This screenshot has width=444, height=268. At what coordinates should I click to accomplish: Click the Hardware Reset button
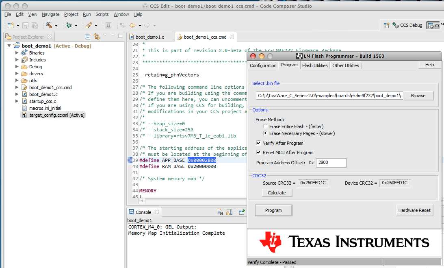pos(414,210)
